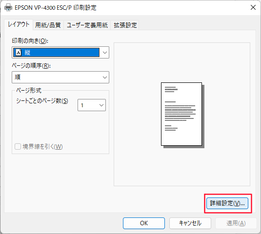The height and width of the screenshot is (234, 261).
Task: Click the page preview thumbnail
Action: pyautogui.click(x=182, y=115)
